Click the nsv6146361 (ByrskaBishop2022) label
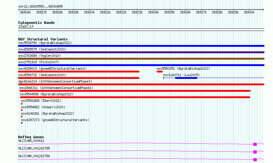 48,113
